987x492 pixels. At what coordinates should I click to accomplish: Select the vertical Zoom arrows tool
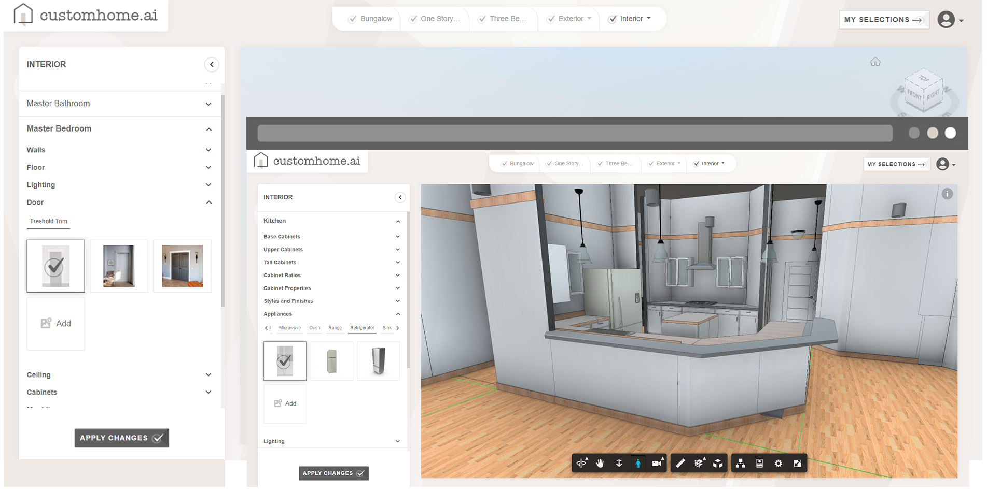click(x=619, y=463)
